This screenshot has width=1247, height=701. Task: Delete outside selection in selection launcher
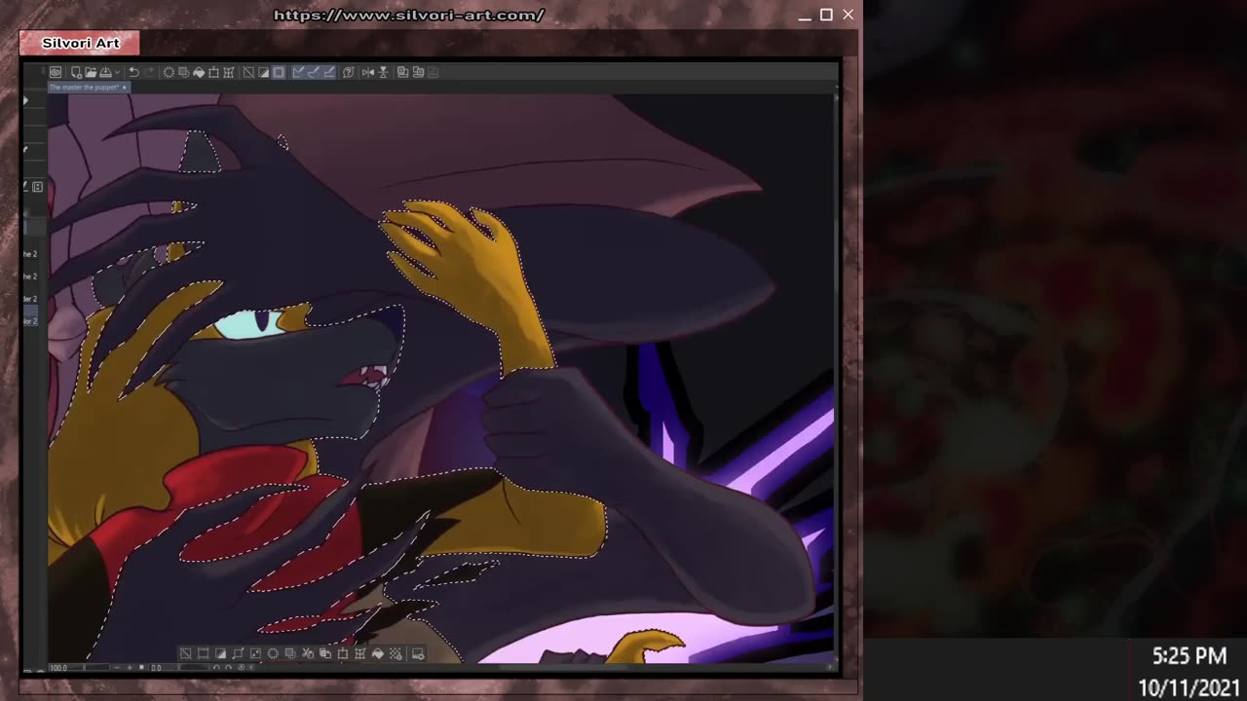tap(290, 654)
